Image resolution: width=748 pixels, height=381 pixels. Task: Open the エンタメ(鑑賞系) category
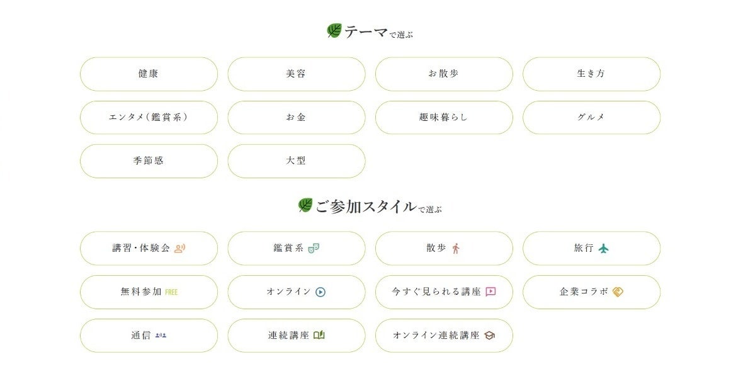pyautogui.click(x=149, y=117)
